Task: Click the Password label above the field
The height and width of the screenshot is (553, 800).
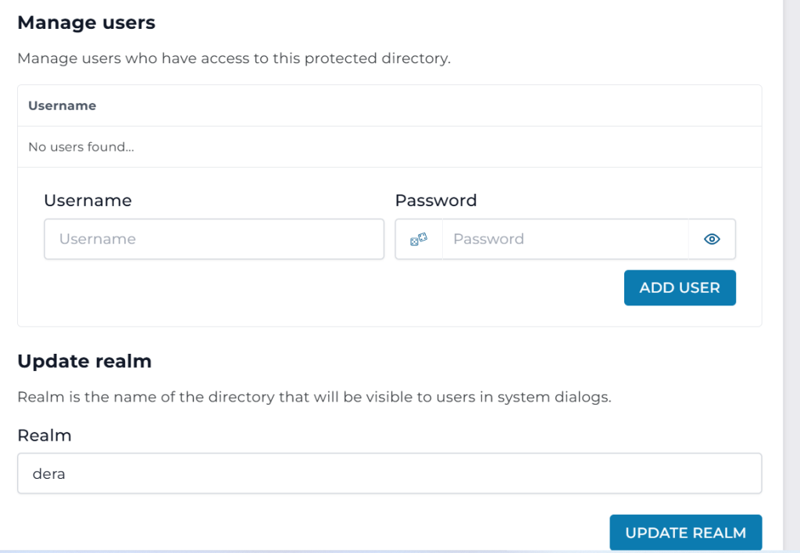Action: [435, 200]
